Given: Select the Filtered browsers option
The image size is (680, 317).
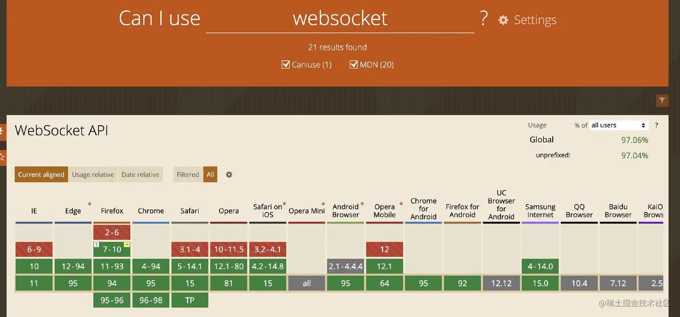Looking at the screenshot, I should [188, 174].
